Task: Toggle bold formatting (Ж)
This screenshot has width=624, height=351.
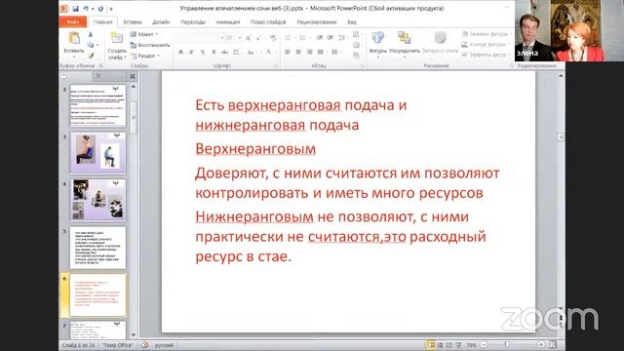Action: [180, 52]
